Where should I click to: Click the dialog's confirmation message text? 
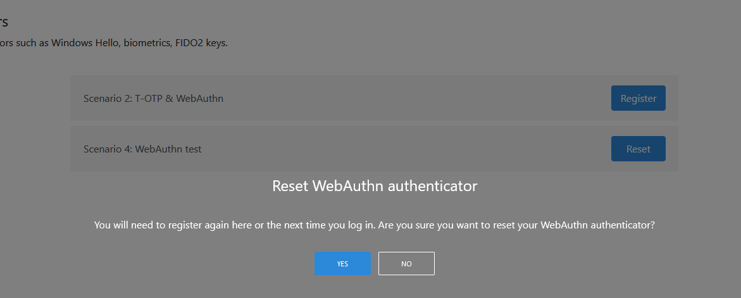pyautogui.click(x=374, y=225)
